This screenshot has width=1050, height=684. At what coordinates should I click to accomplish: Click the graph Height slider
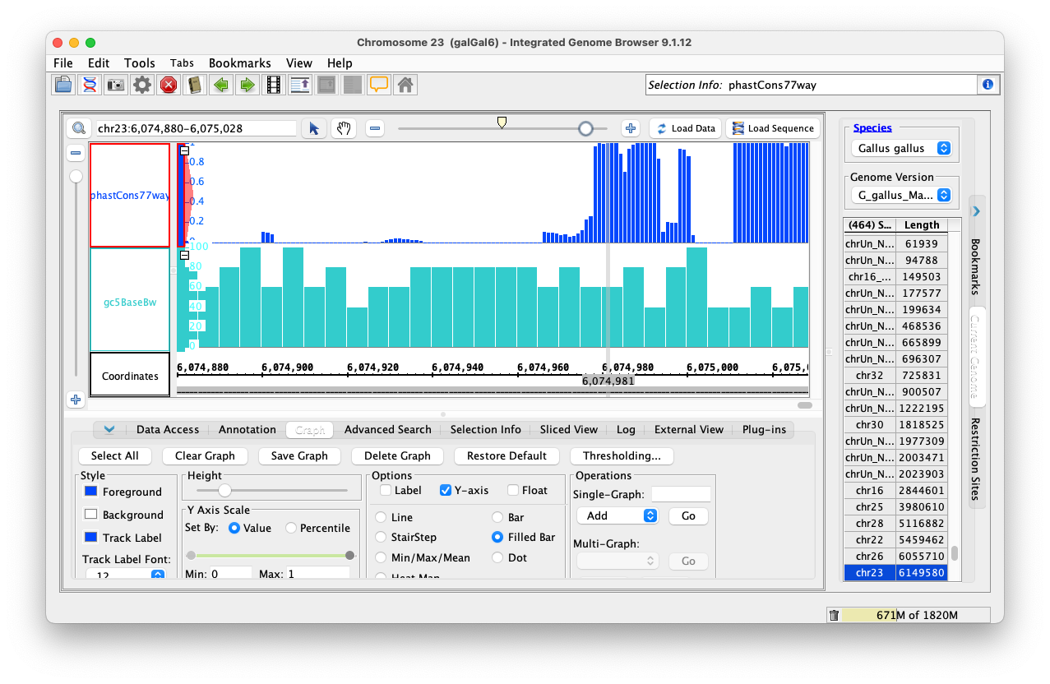point(224,491)
